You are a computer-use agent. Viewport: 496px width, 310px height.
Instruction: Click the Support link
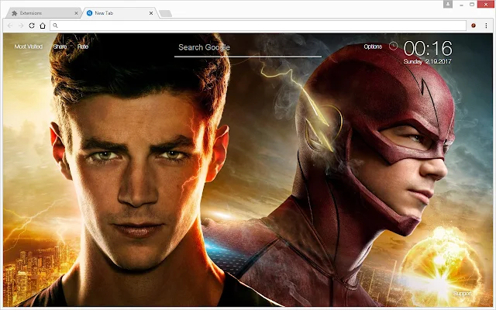(x=462, y=293)
